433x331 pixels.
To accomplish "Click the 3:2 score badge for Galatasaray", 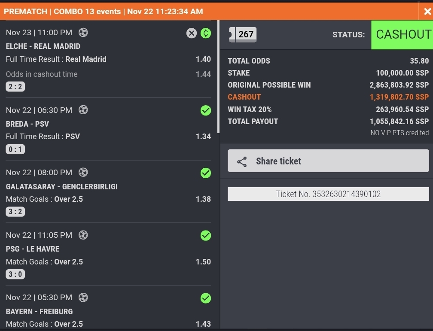I will pos(15,212).
